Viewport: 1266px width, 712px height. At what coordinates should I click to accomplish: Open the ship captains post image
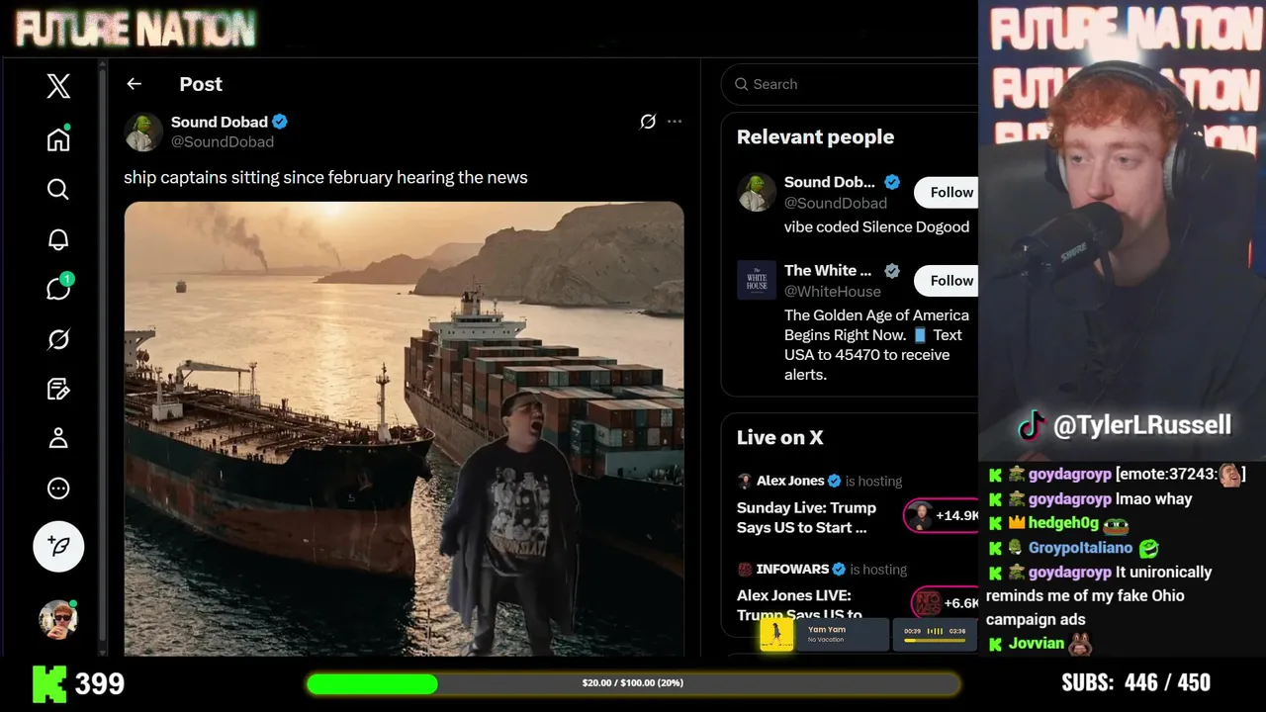coord(404,429)
